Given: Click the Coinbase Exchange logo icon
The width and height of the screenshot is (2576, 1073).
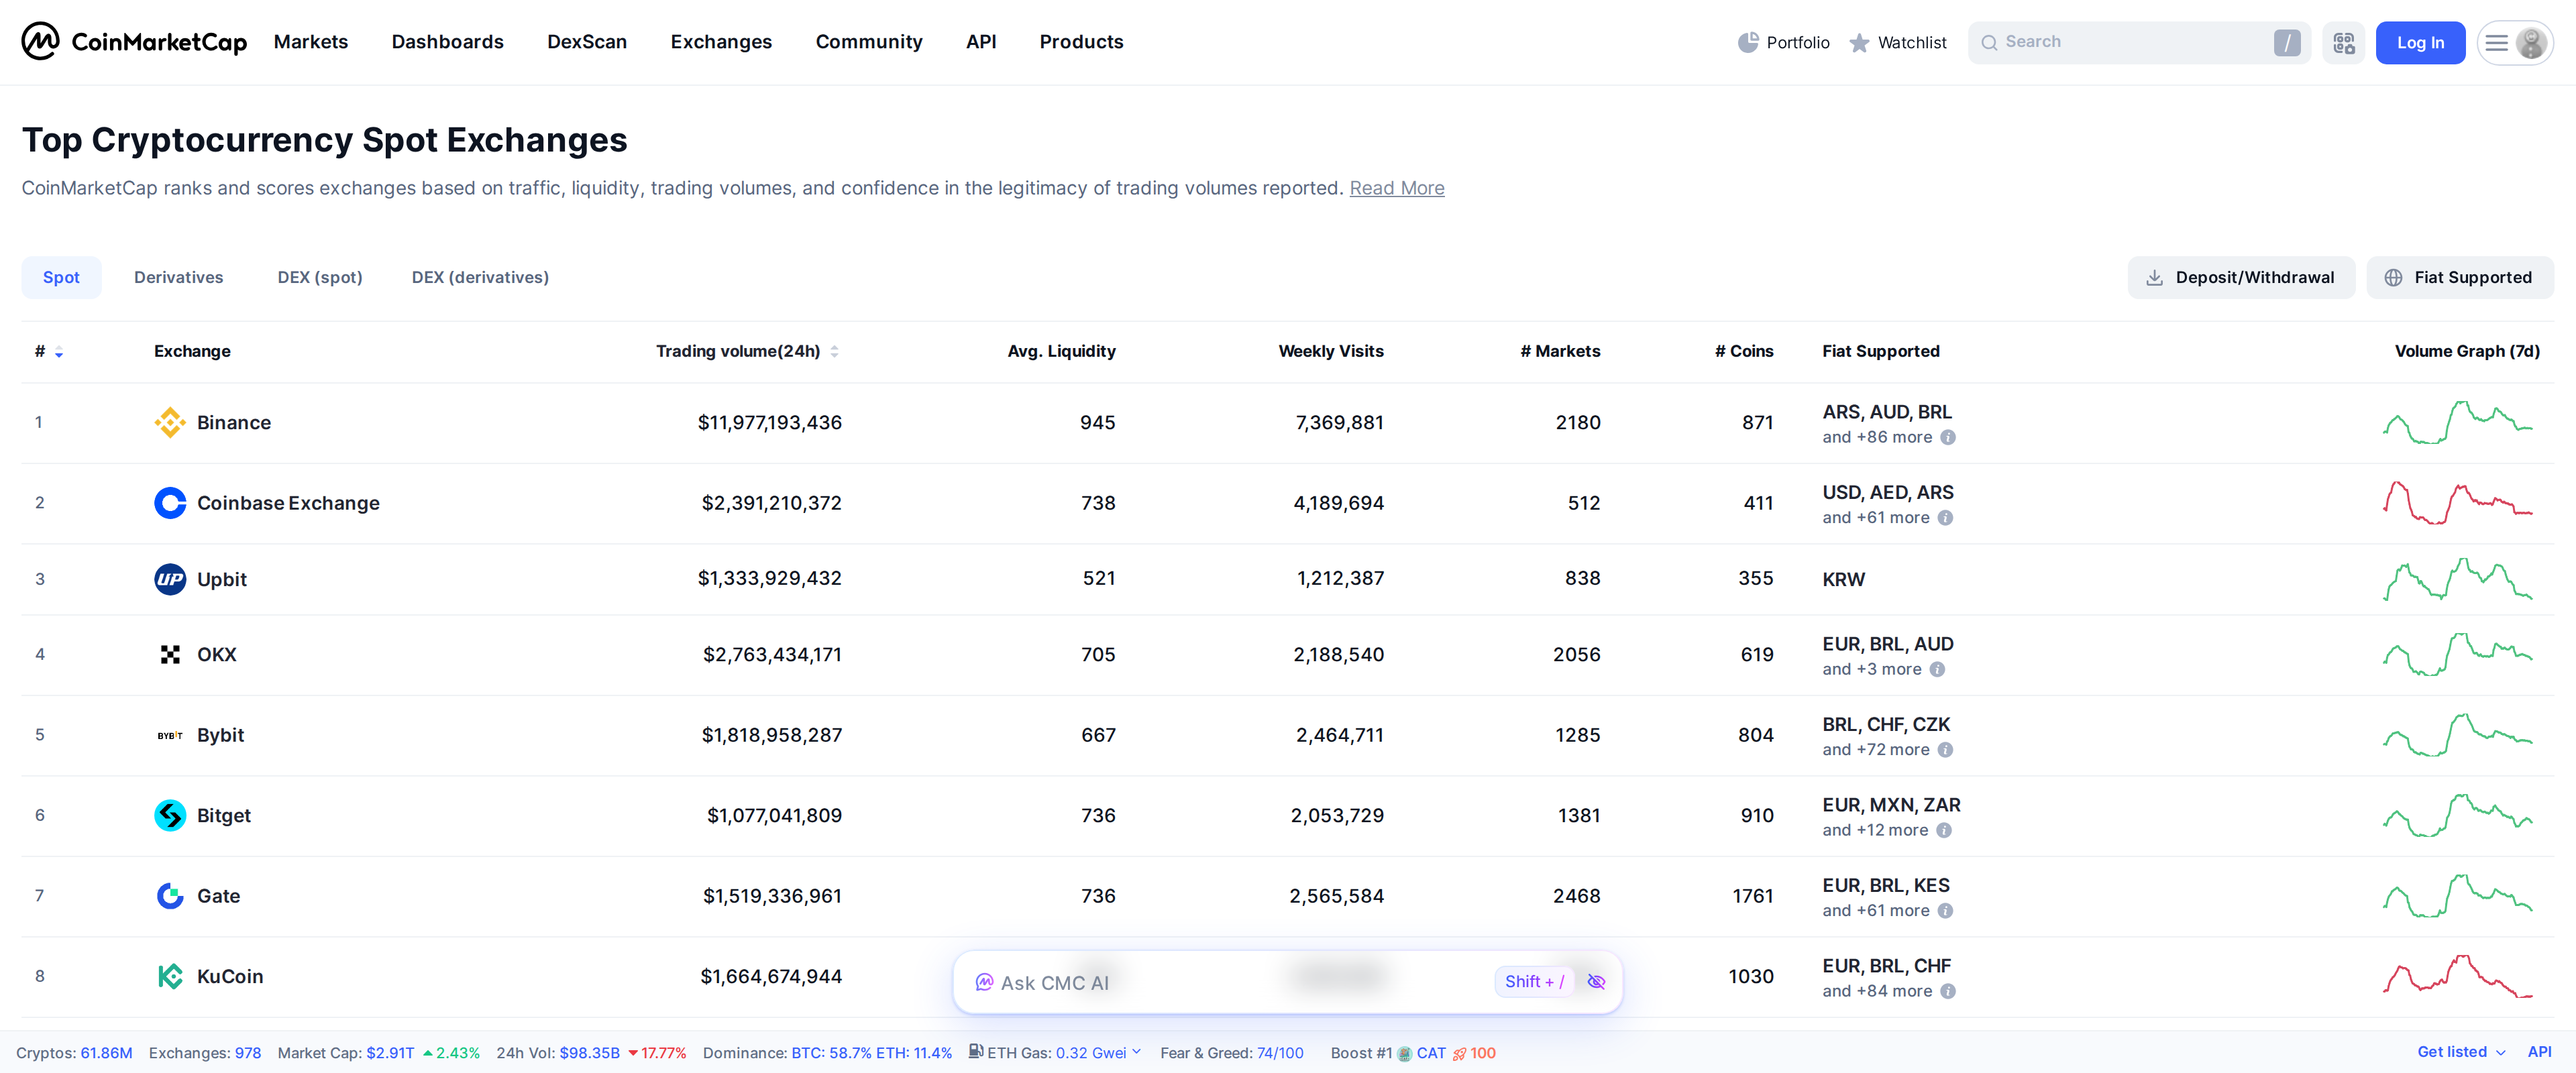Looking at the screenshot, I should click(170, 503).
